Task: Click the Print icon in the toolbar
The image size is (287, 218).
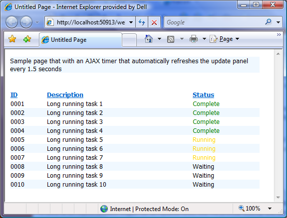Action: 194,39
